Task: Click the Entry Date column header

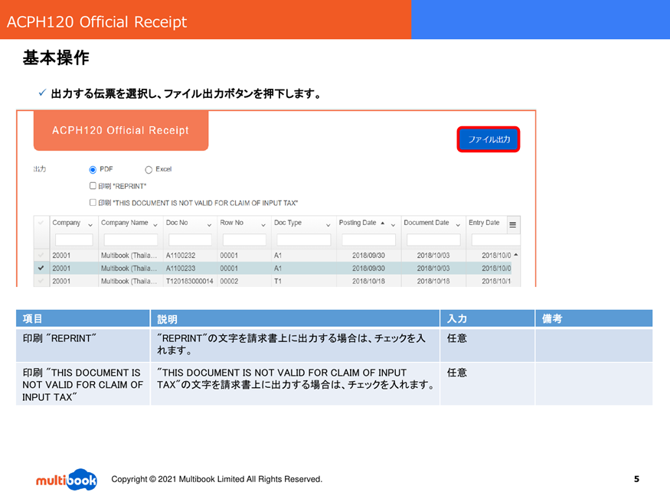Action: pyautogui.click(x=484, y=223)
